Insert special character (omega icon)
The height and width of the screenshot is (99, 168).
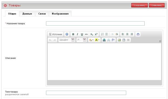point(138,34)
